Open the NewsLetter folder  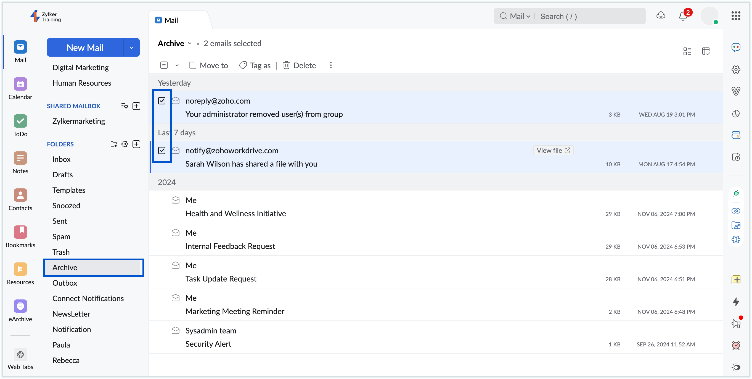71,314
